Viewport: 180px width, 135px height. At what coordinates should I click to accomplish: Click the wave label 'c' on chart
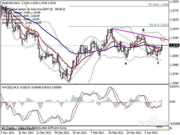(158, 63)
